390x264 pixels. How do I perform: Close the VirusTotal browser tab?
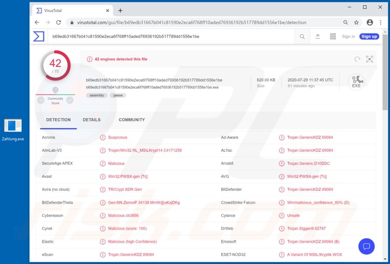click(108, 10)
